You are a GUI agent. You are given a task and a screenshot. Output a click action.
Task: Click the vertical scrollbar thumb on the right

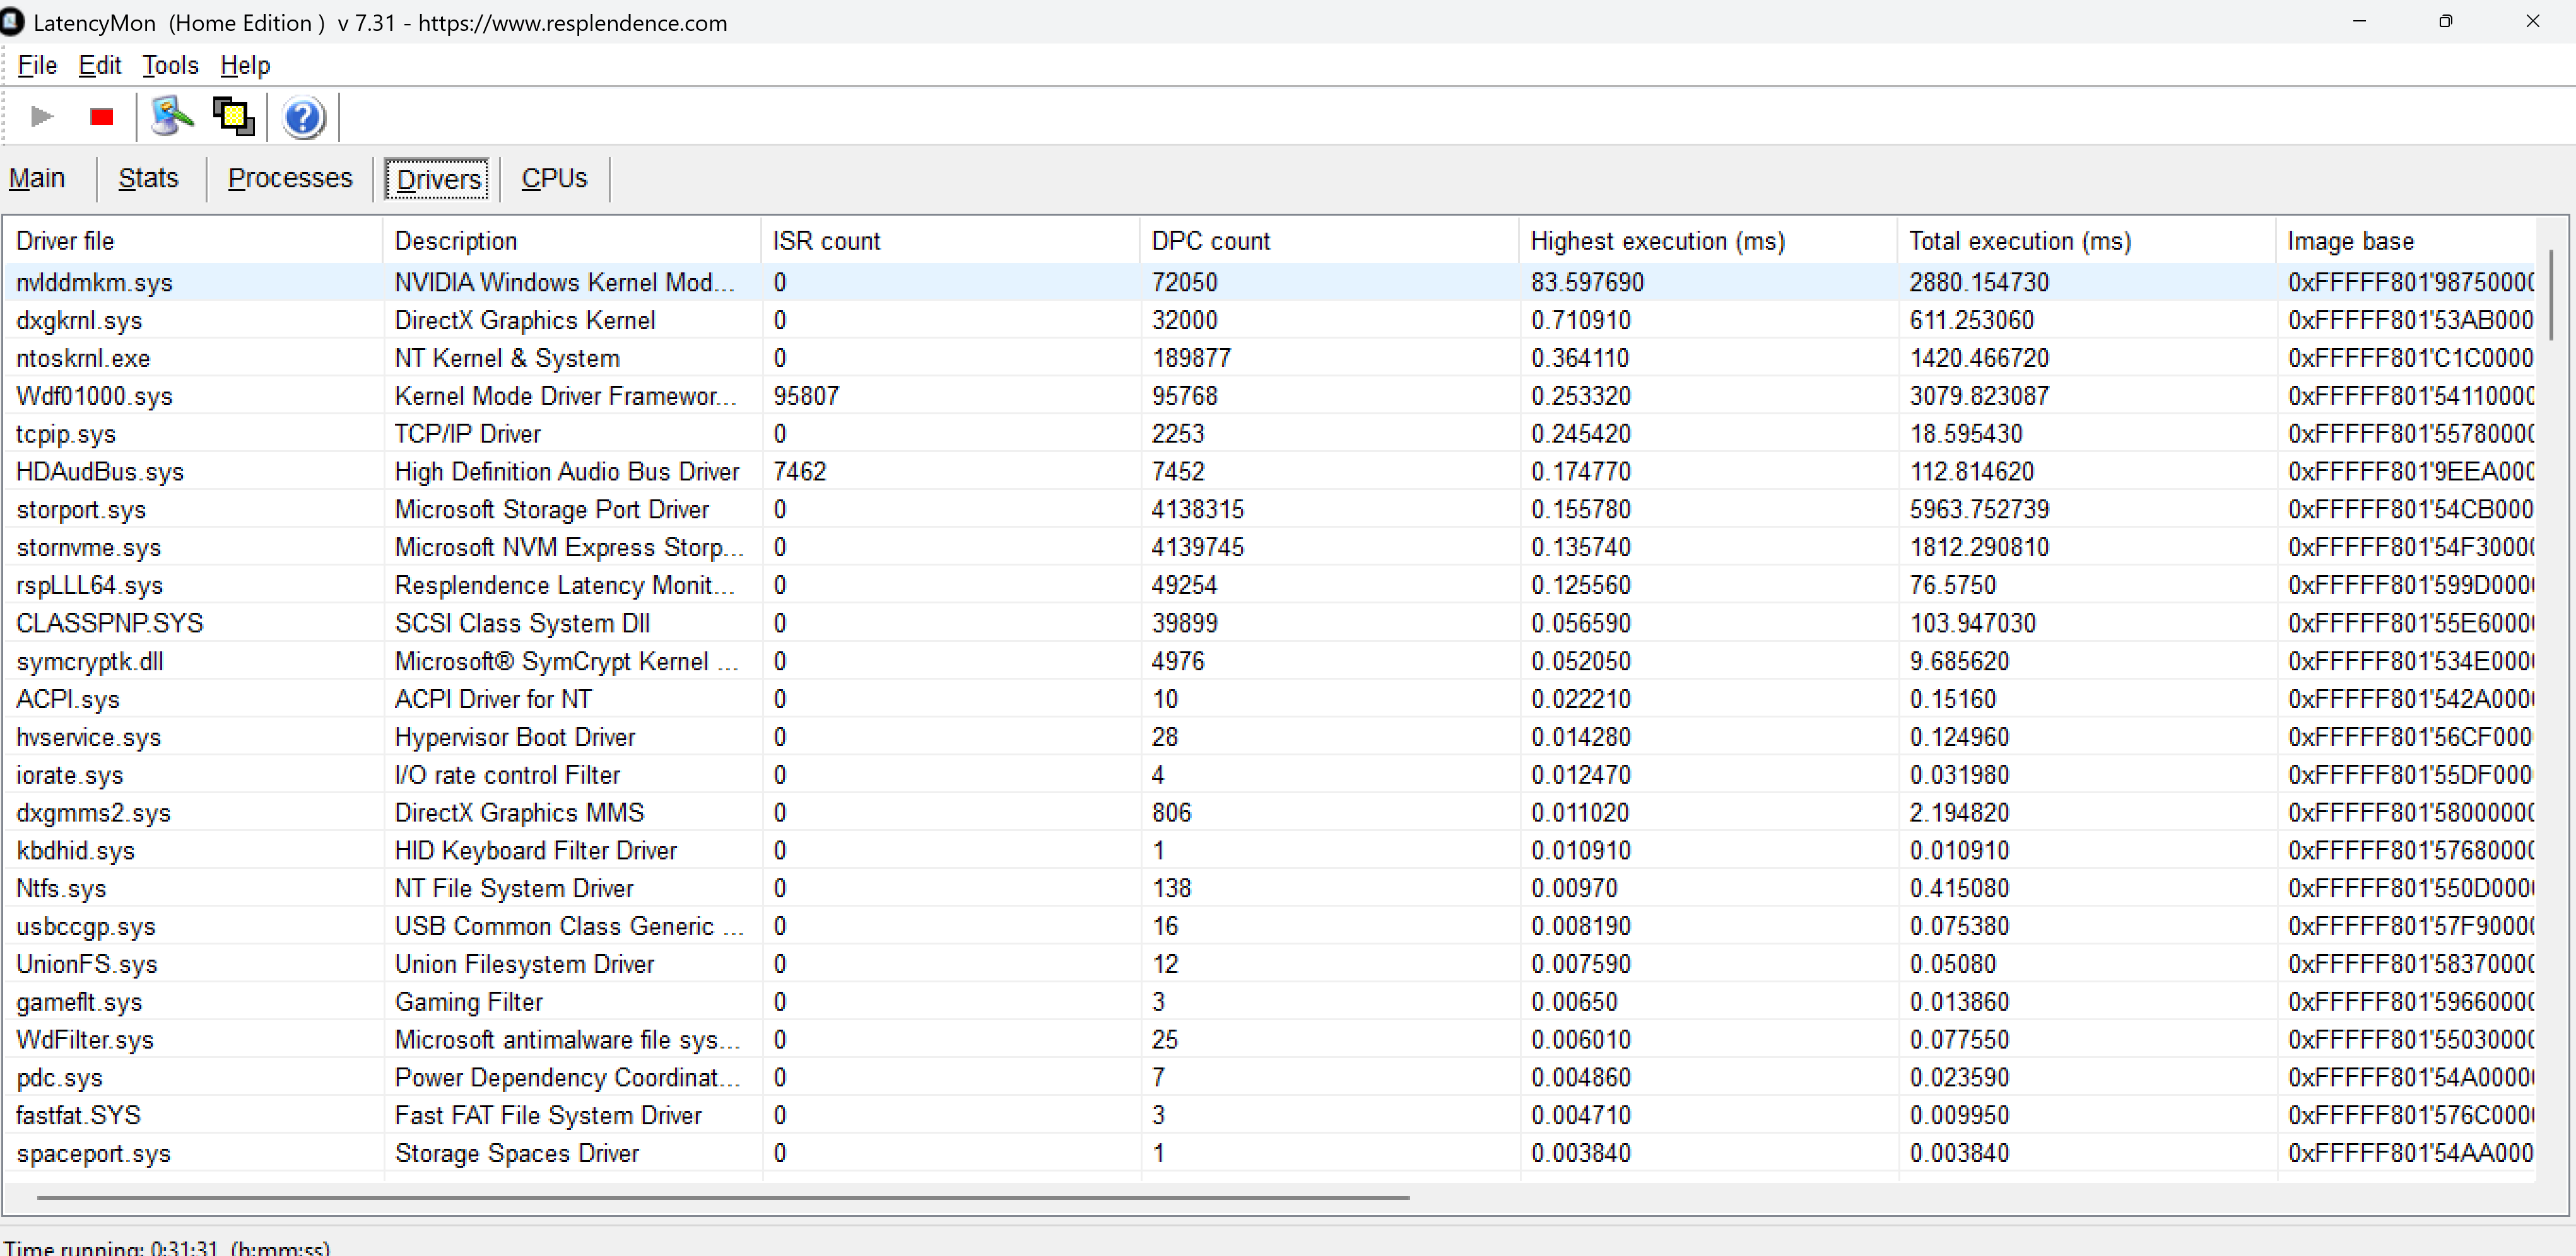click(x=2550, y=294)
